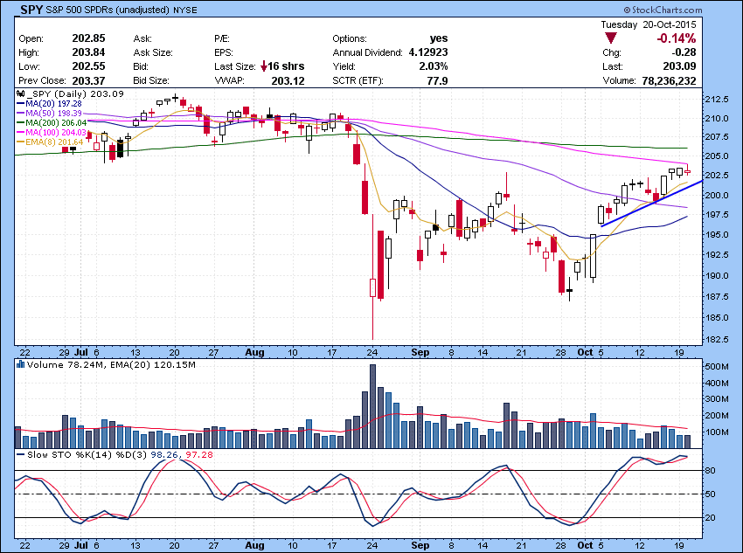Click the blue trendline under October candles
This screenshot has width=743, height=553.
pos(651,204)
